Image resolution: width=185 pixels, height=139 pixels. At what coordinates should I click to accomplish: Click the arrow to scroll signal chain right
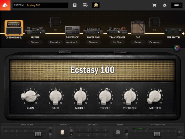click(183, 34)
